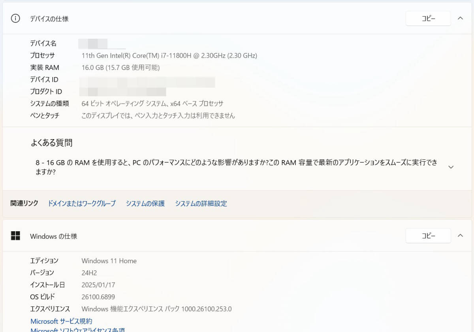Select the 64 ビット オペレーティング システム value

coord(152,104)
